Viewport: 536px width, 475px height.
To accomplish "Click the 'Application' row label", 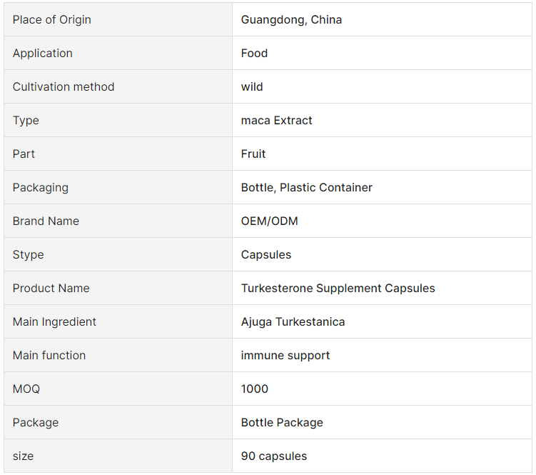I will 43,53.
